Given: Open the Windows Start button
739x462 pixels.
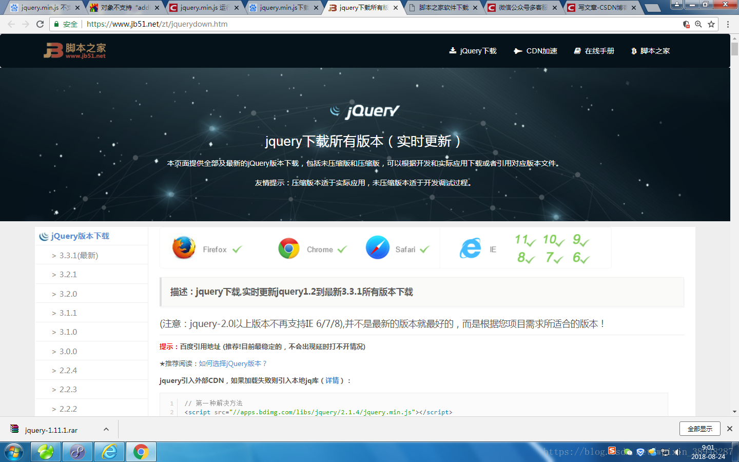Looking at the screenshot, I should tap(14, 452).
